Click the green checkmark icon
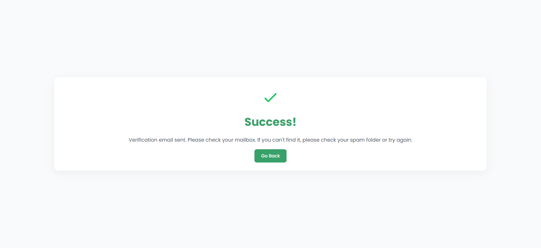The height and width of the screenshot is (248, 541). (270, 98)
